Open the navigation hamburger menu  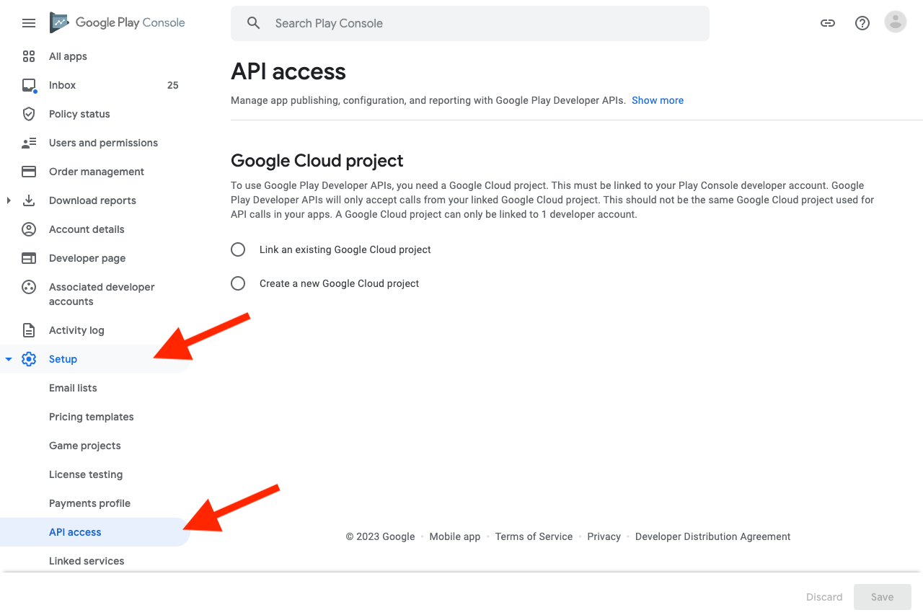coord(29,23)
